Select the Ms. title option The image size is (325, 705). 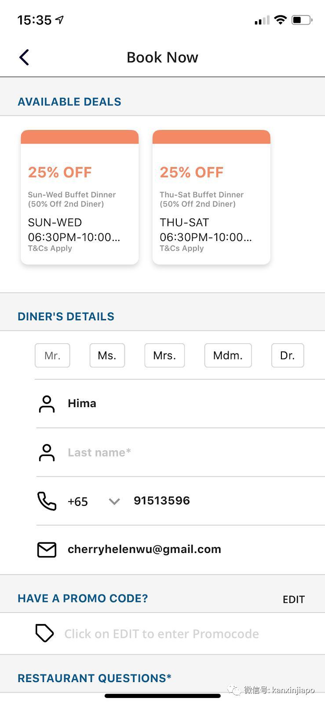107,356
